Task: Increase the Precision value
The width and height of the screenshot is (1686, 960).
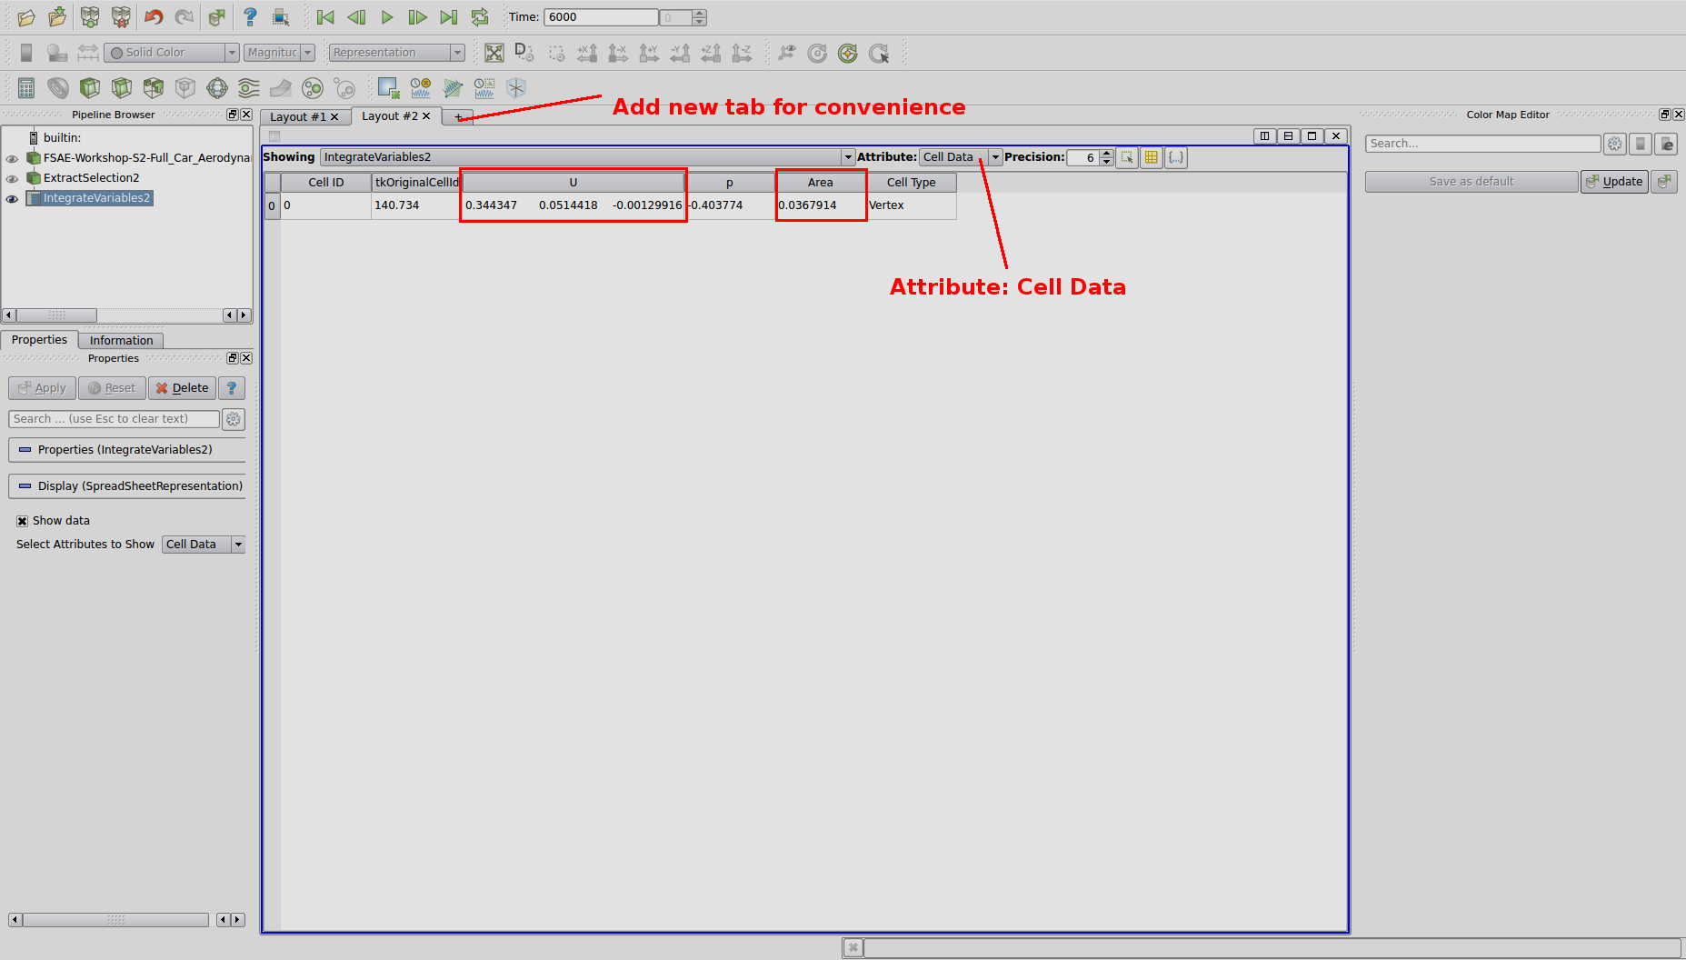Action: 1106,153
